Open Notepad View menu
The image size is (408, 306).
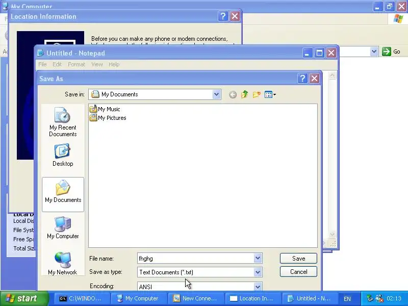tap(97, 64)
